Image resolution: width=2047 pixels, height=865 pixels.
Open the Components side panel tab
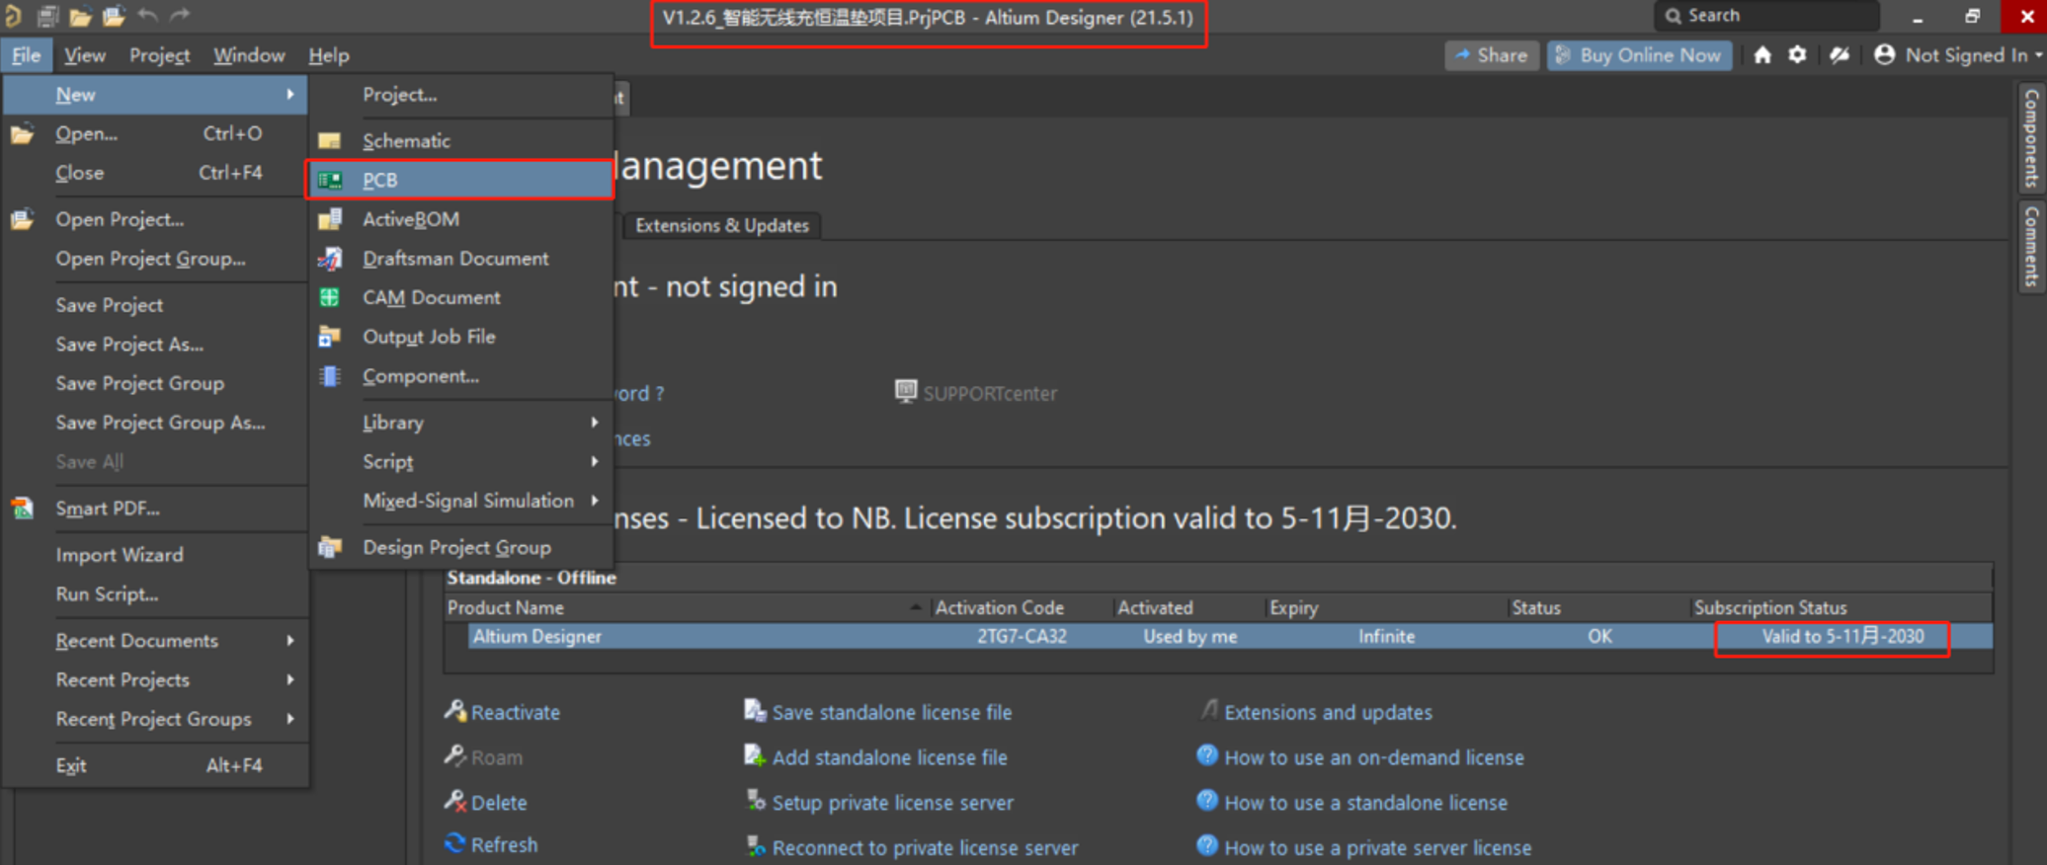(x=2031, y=137)
